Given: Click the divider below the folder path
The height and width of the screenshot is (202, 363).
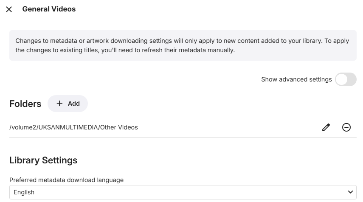Looking at the screenshot, I should click(x=183, y=137).
